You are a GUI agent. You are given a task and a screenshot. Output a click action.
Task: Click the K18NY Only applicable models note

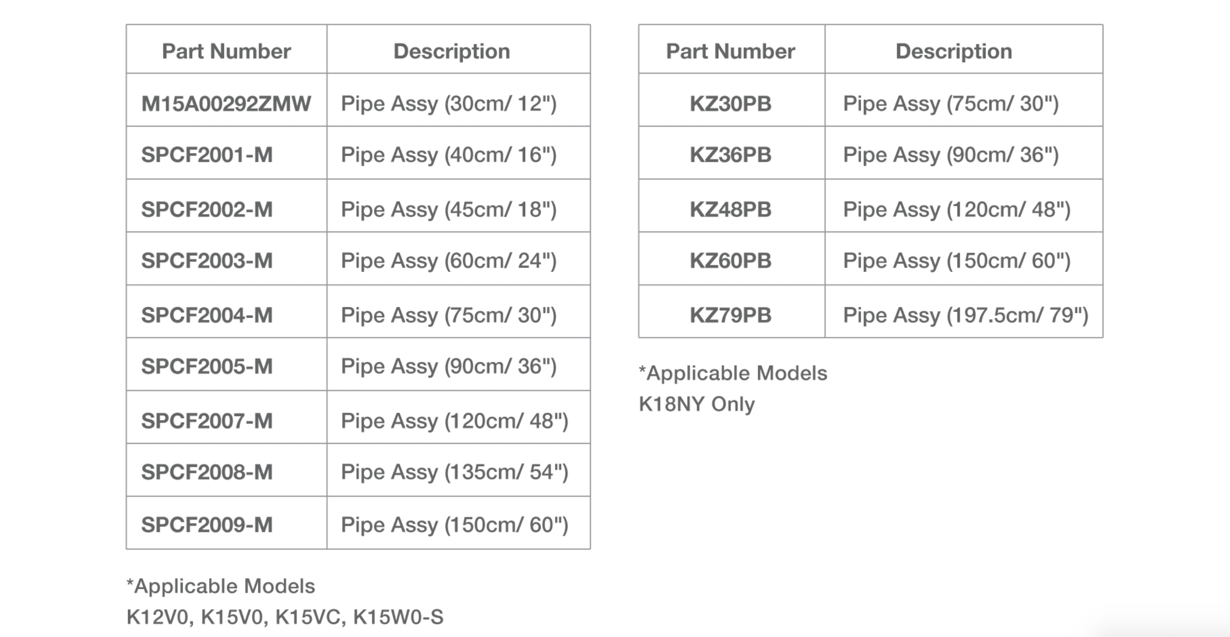[697, 404]
